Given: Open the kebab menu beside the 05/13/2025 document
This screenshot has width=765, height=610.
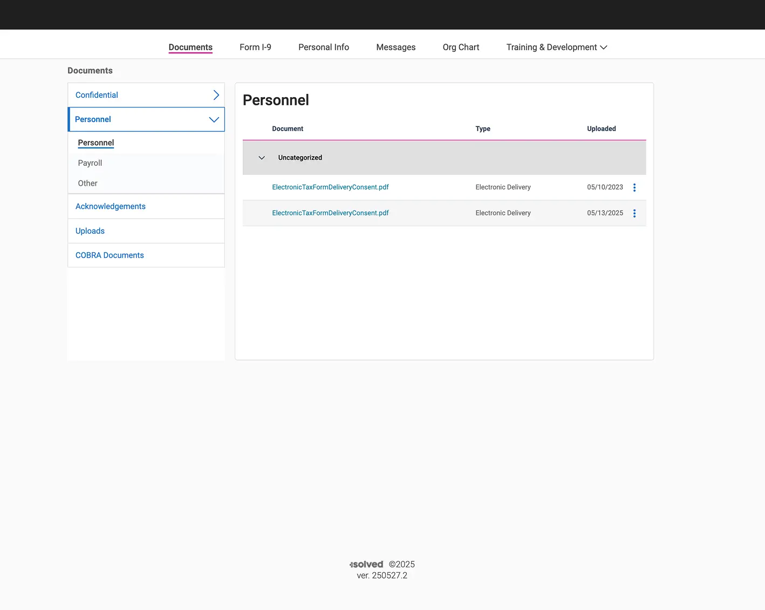Looking at the screenshot, I should [634, 213].
